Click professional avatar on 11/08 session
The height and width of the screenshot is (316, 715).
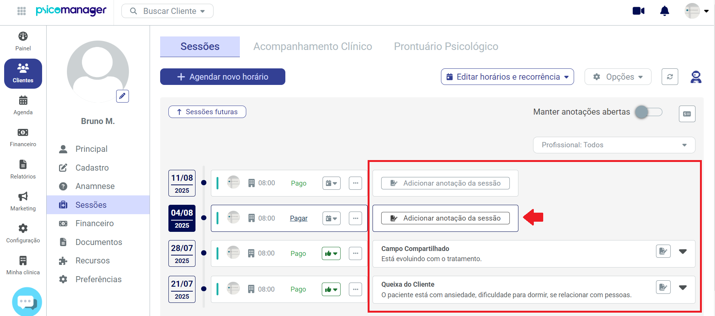click(x=233, y=182)
